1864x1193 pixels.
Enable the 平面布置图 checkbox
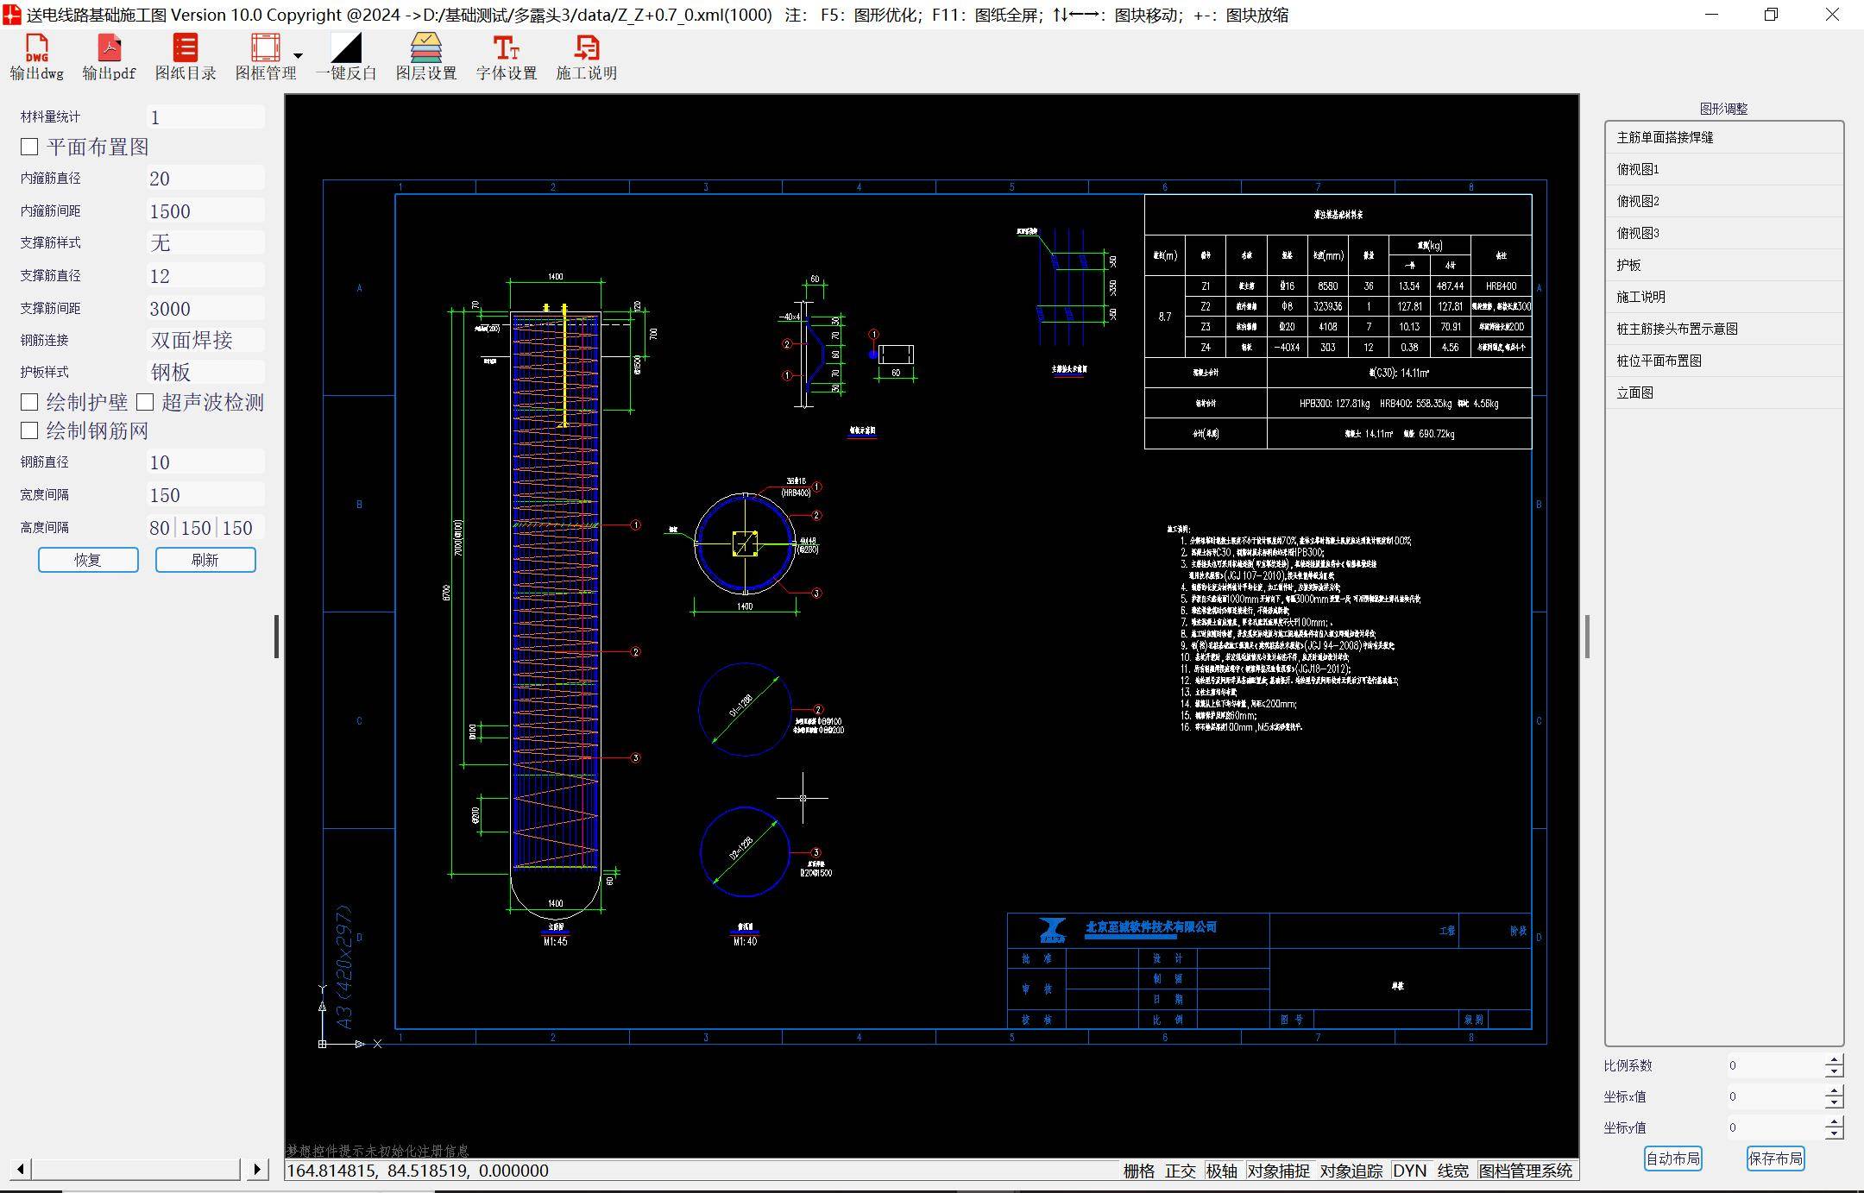tap(29, 148)
